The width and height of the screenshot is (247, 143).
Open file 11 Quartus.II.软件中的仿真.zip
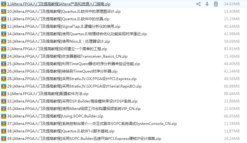point(58,19)
